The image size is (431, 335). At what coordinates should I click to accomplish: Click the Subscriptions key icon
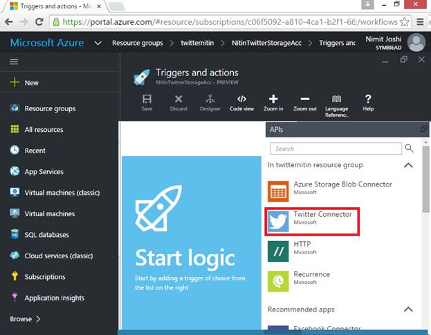click(x=15, y=276)
